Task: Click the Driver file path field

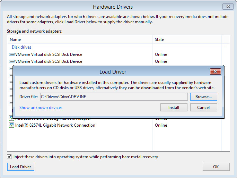Action: coord(113,96)
